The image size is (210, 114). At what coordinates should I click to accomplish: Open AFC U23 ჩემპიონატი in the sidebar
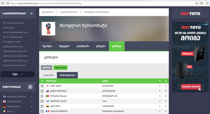13,37
